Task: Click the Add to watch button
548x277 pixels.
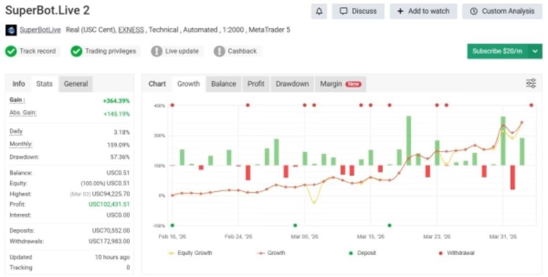Action: (423, 11)
